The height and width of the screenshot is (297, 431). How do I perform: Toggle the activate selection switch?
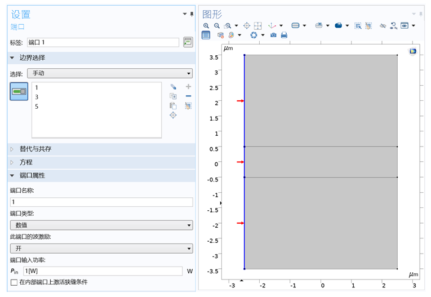click(x=19, y=91)
